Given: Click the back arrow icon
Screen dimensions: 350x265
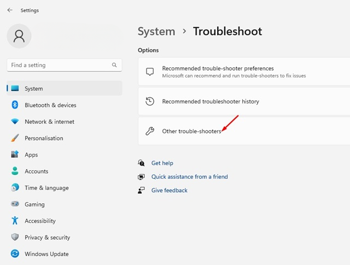Looking at the screenshot, I should point(10,10).
